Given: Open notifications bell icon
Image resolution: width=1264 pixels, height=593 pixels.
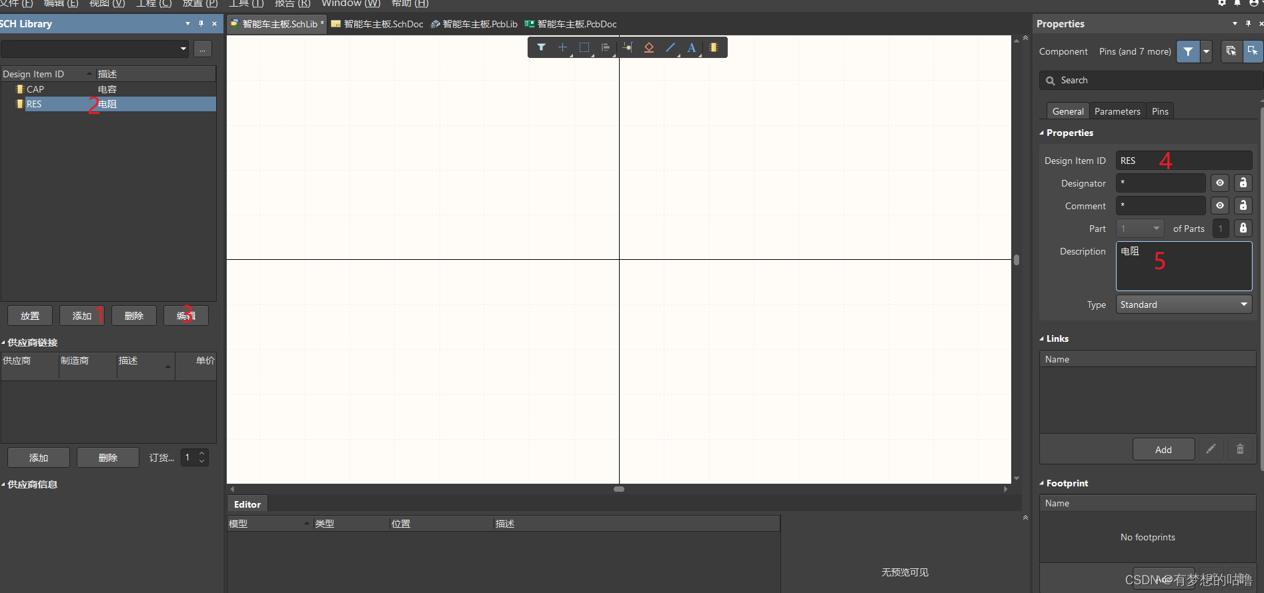Looking at the screenshot, I should [1237, 3].
